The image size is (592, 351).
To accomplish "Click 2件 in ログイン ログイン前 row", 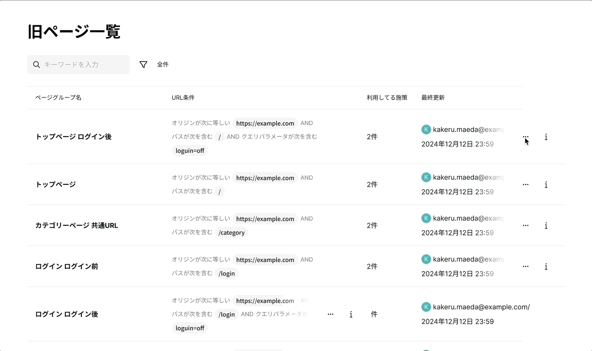I will (372, 267).
